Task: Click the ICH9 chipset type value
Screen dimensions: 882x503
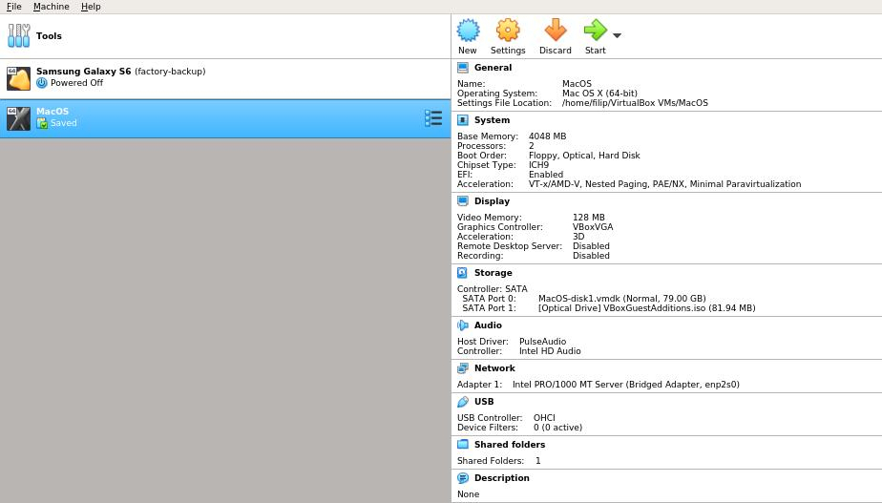Action: click(538, 165)
